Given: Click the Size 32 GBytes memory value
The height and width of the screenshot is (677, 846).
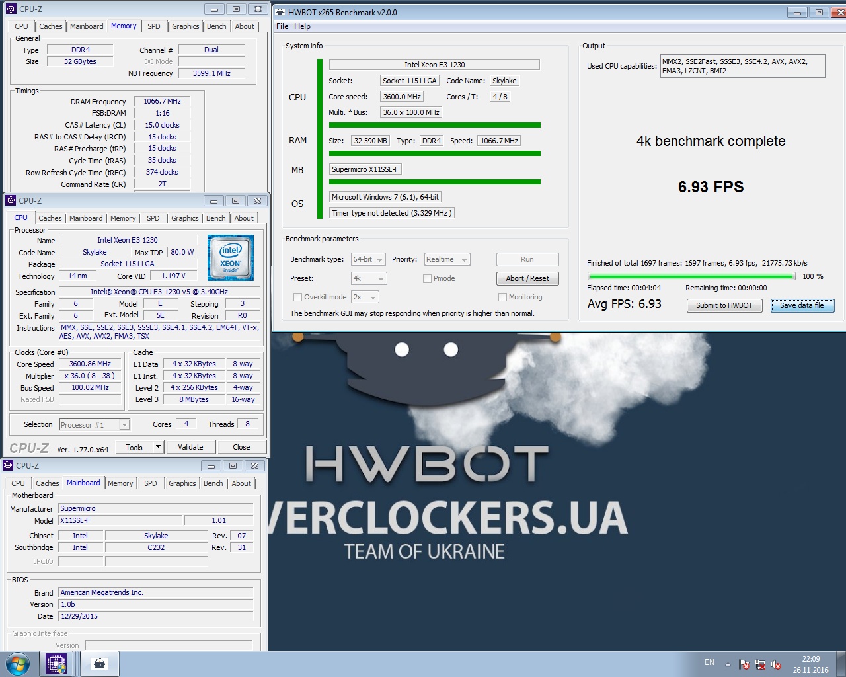Looking at the screenshot, I should (x=80, y=61).
